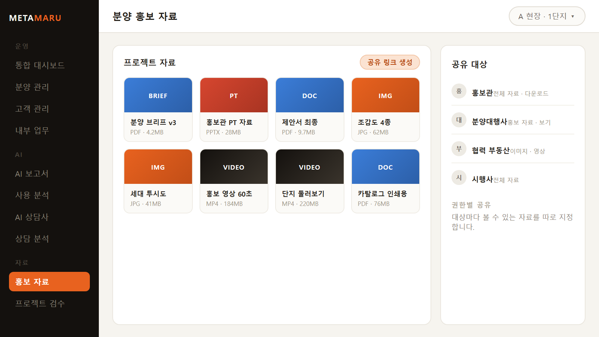Image resolution: width=599 pixels, height=337 pixels.
Task: Click 홍보 자료 · 보기 permission text
Action: [529, 122]
